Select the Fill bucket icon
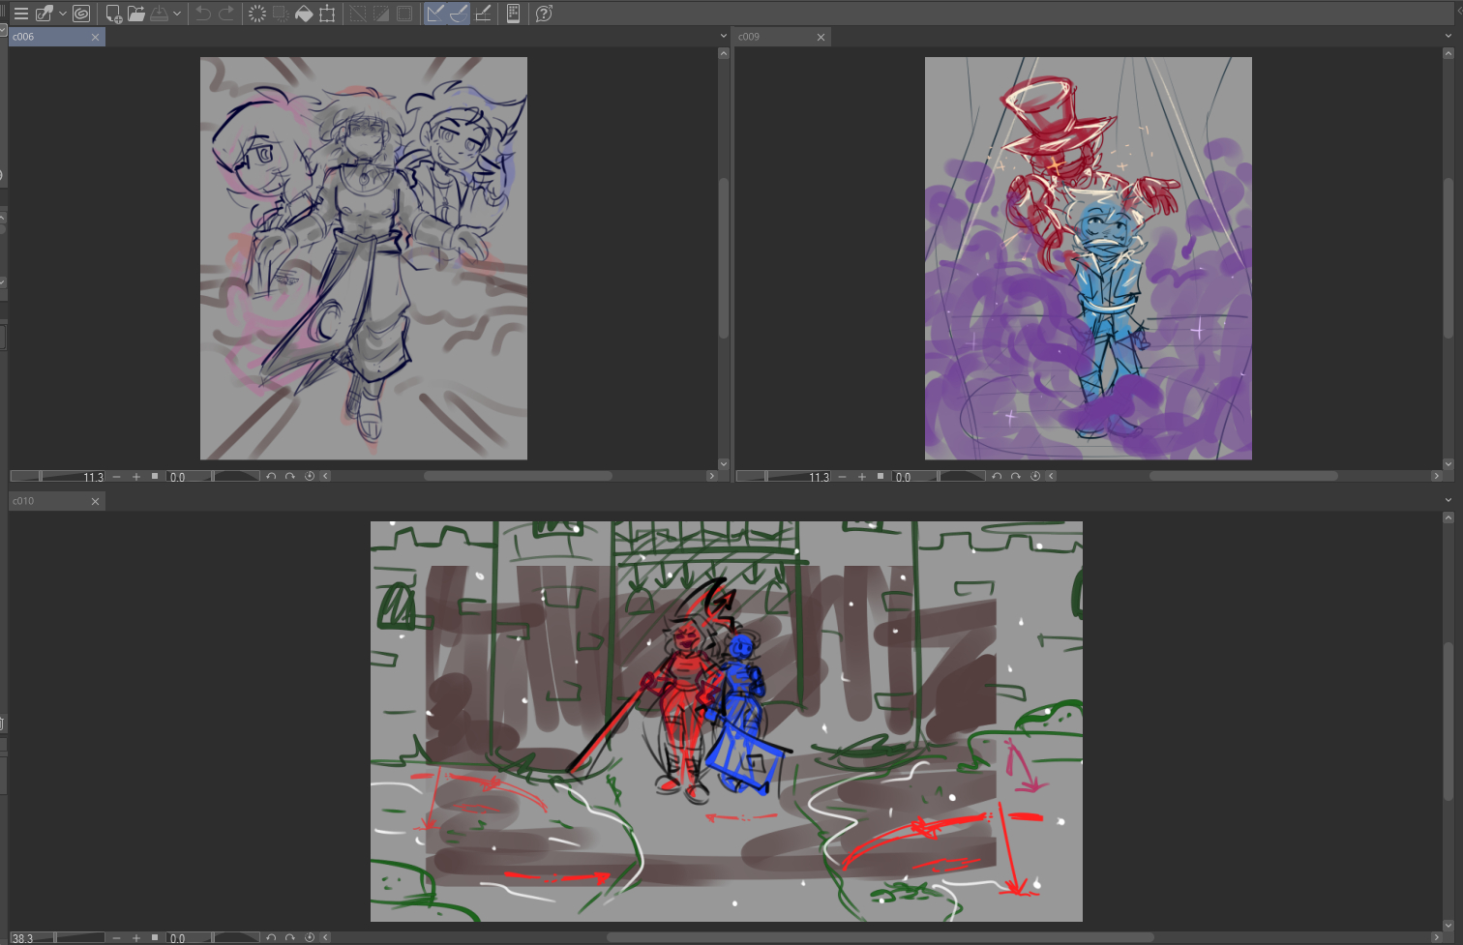Screen dimensions: 1463x945 [x=304, y=14]
